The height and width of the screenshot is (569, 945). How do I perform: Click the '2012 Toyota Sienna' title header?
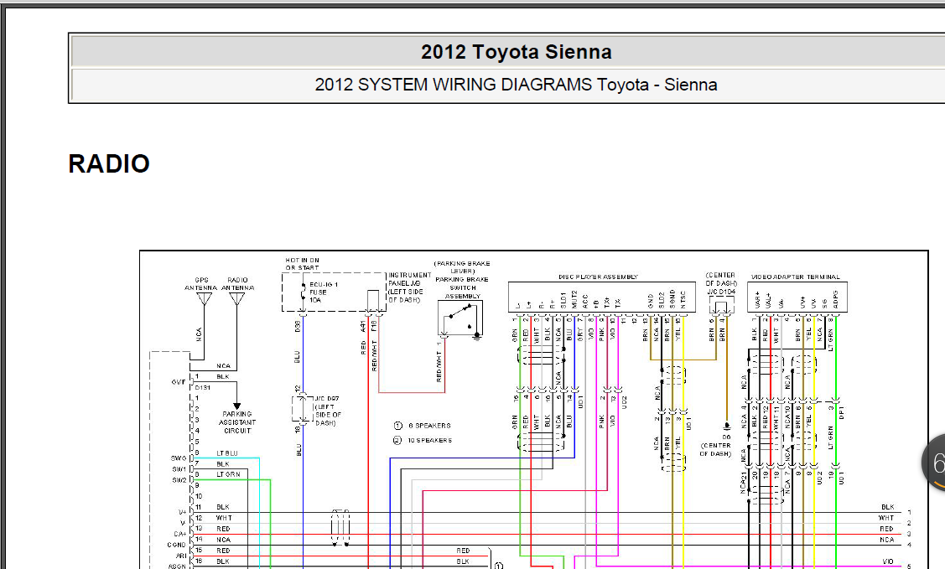click(x=516, y=52)
